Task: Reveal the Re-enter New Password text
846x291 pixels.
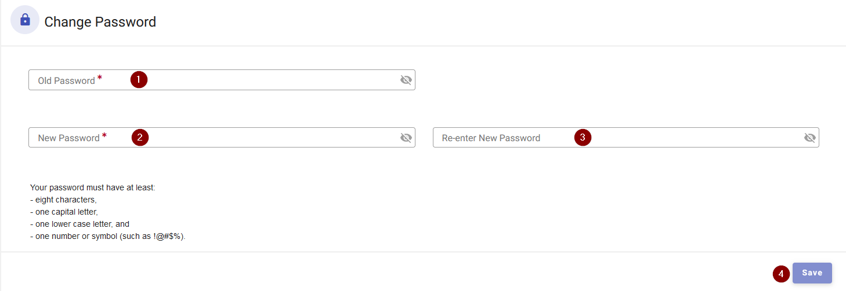Action: pos(810,138)
